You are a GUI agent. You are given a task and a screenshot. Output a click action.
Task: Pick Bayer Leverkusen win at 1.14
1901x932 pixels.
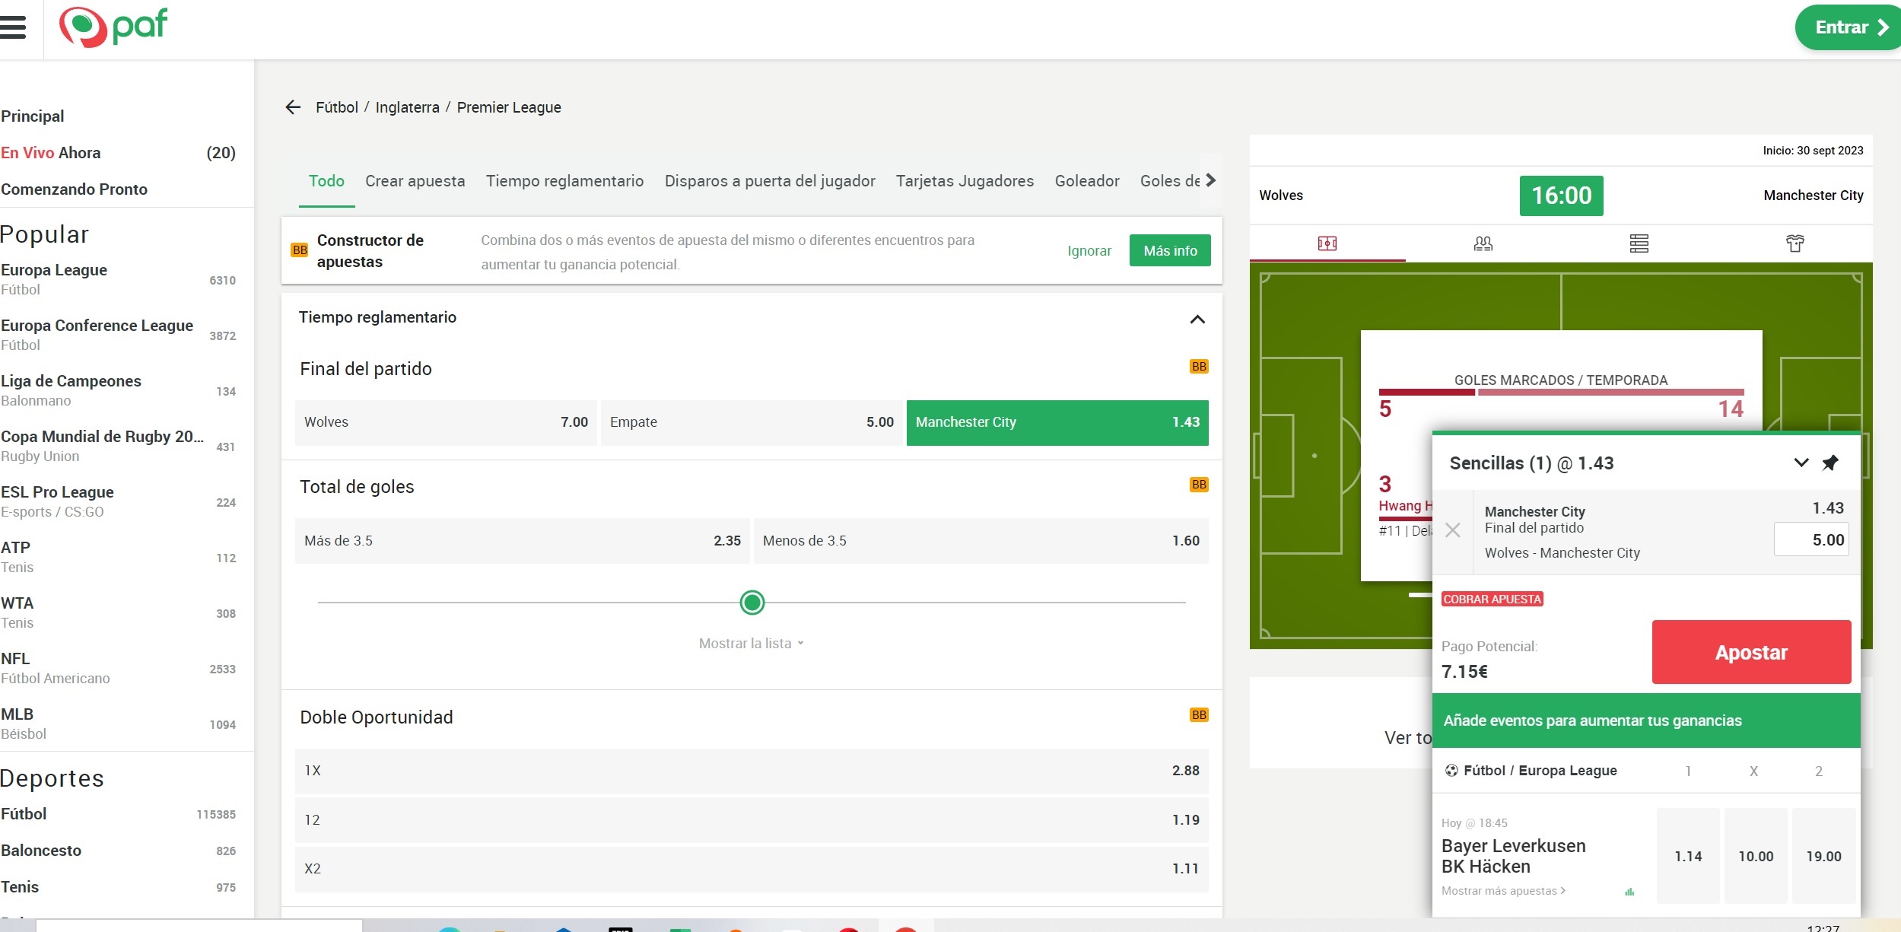1688,856
